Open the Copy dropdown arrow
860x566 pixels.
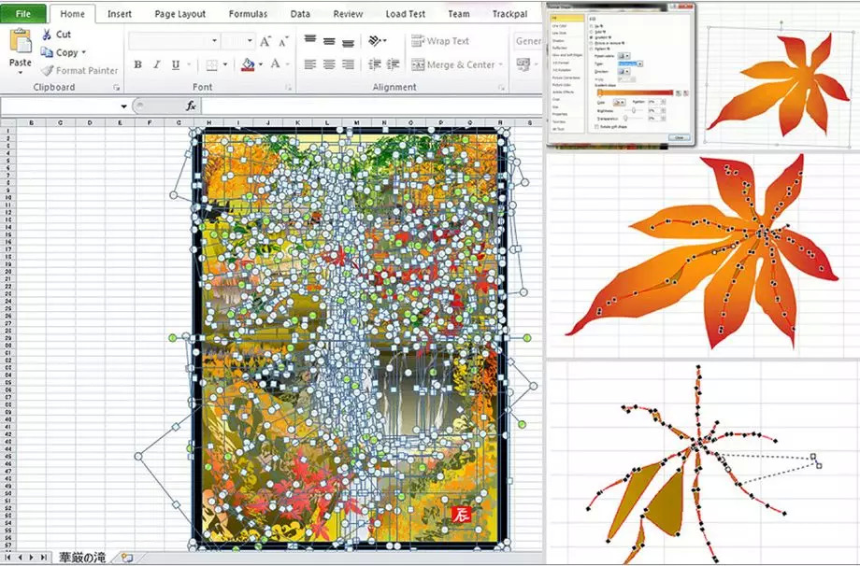tap(84, 52)
